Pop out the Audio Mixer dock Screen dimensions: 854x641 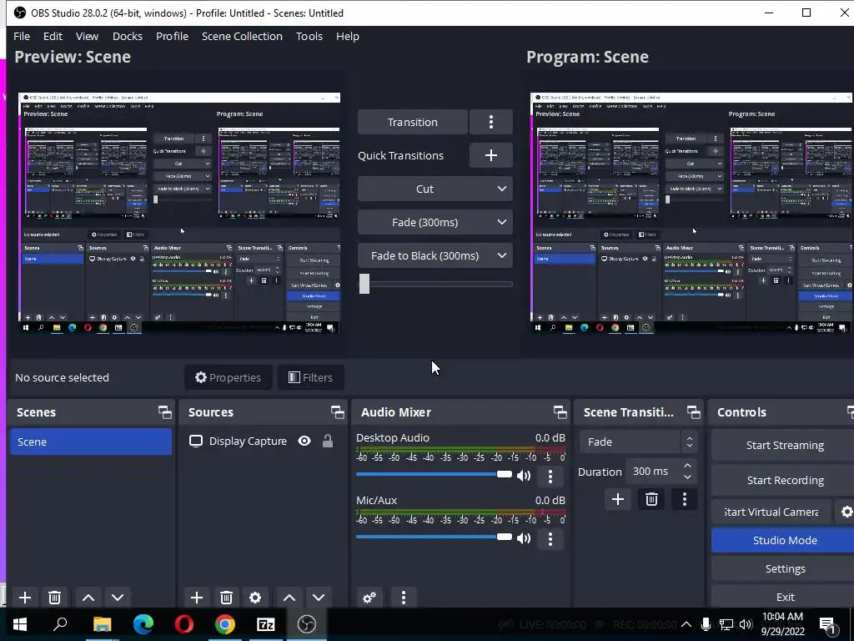click(x=560, y=412)
